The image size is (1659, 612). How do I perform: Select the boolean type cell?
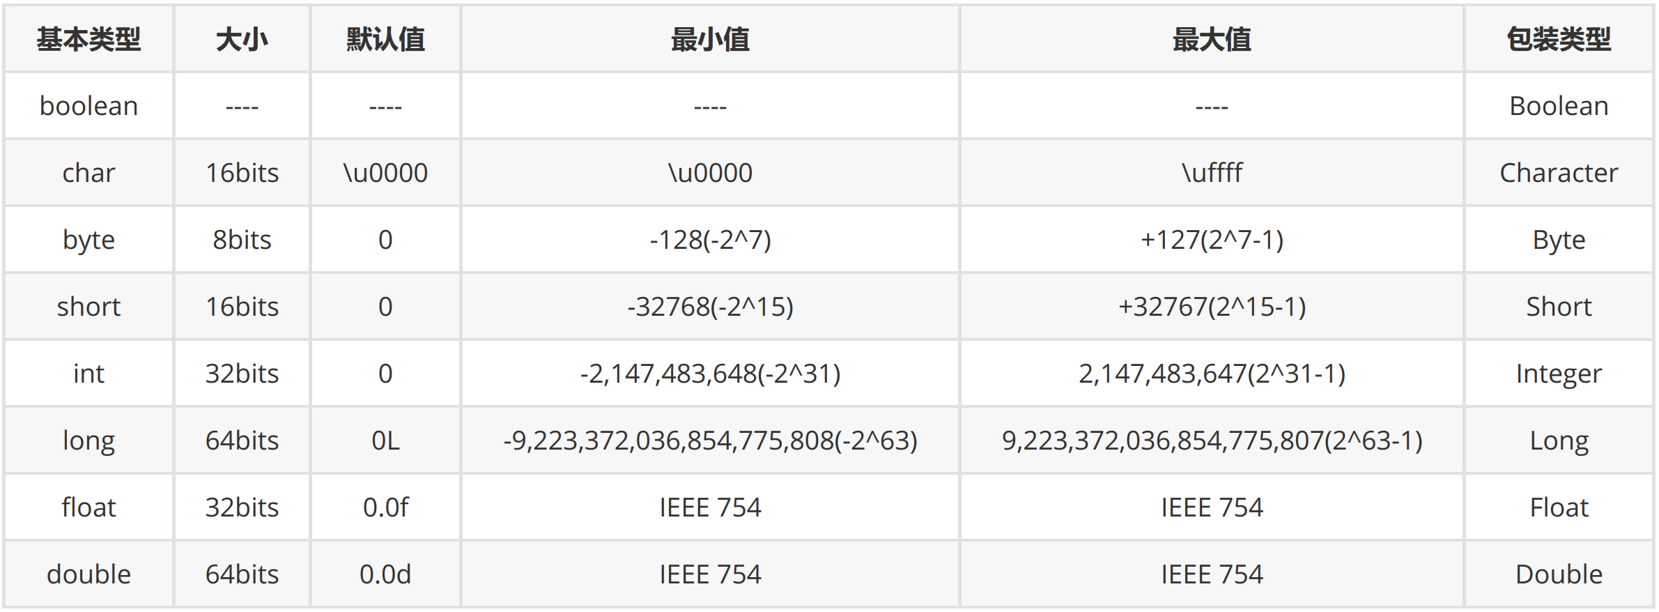click(x=88, y=106)
